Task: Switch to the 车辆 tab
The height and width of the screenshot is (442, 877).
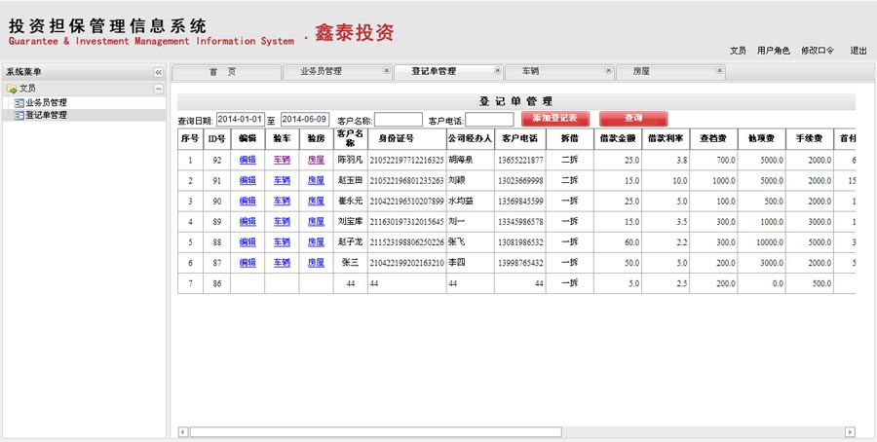Action: coord(531,71)
